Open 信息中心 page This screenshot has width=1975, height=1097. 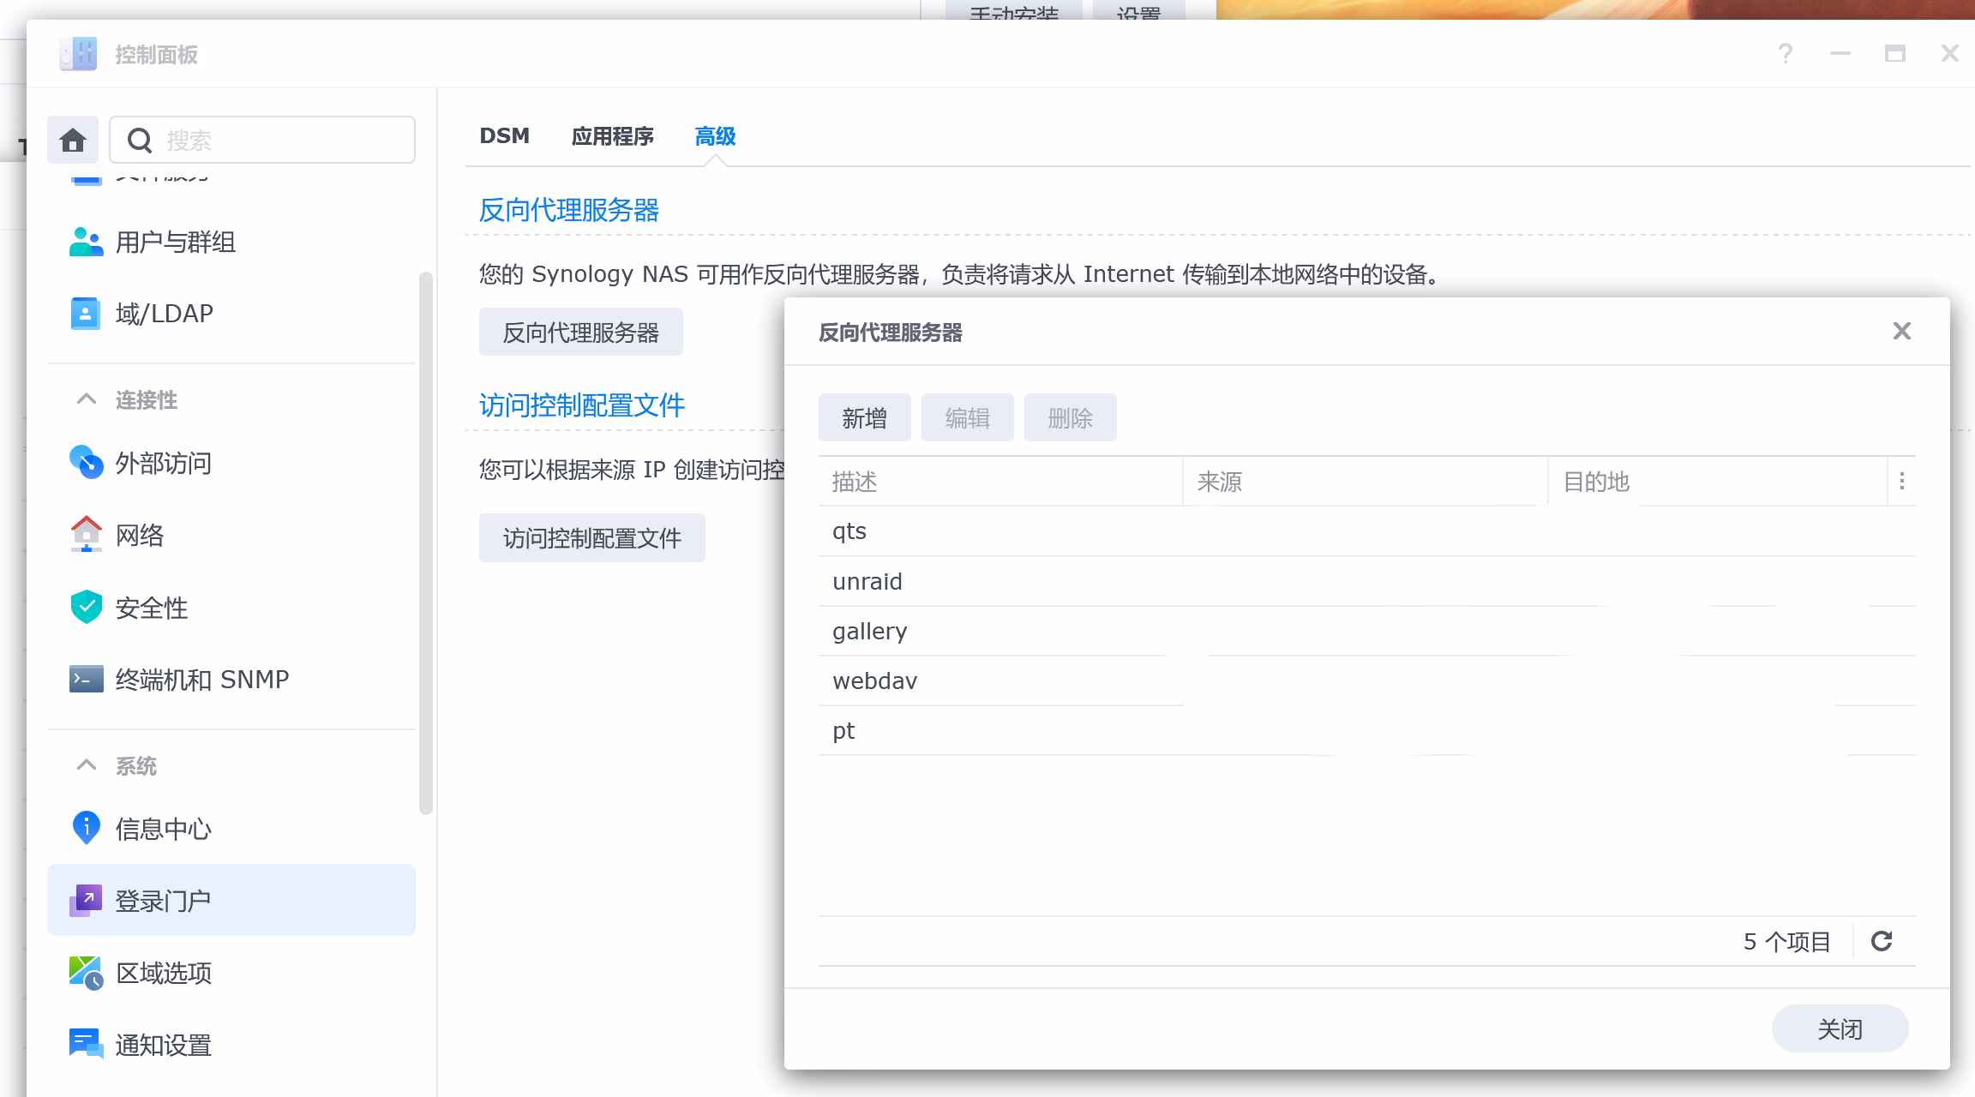pos(163,829)
